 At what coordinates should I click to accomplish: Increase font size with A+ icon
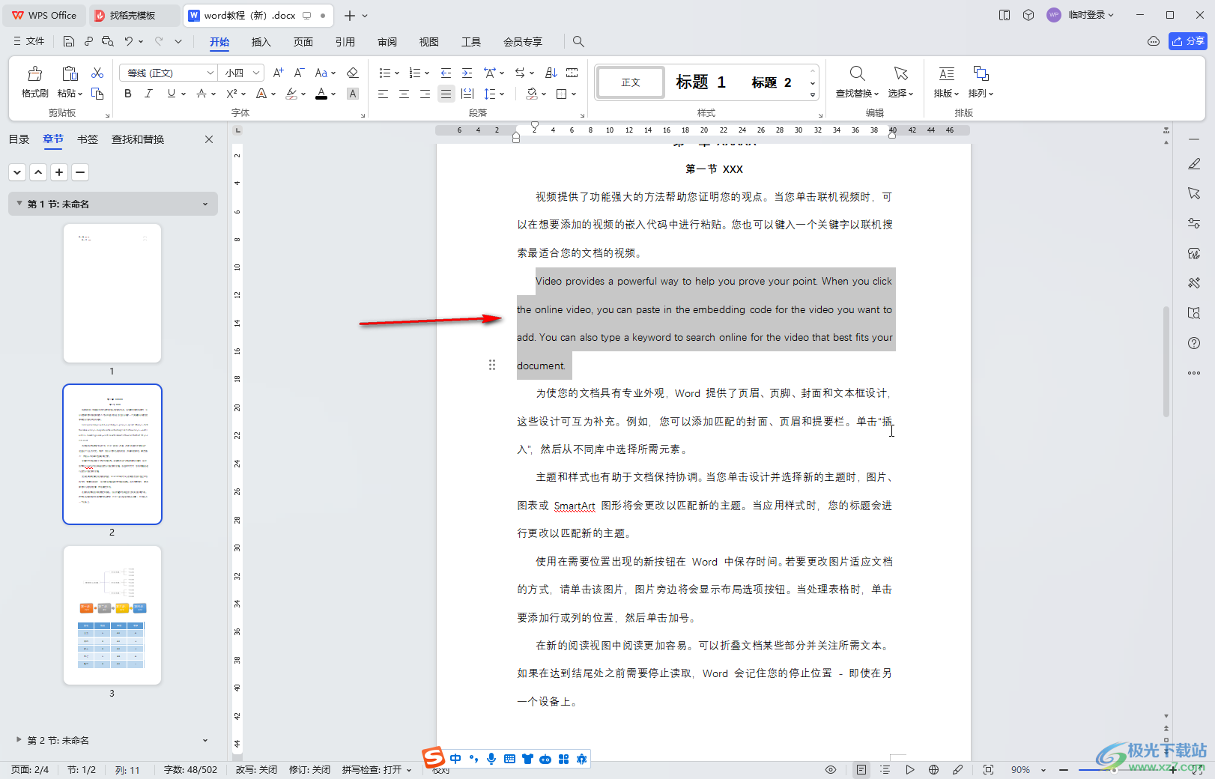pos(278,73)
